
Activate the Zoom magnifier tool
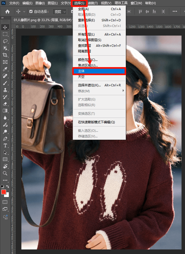pos(5,173)
